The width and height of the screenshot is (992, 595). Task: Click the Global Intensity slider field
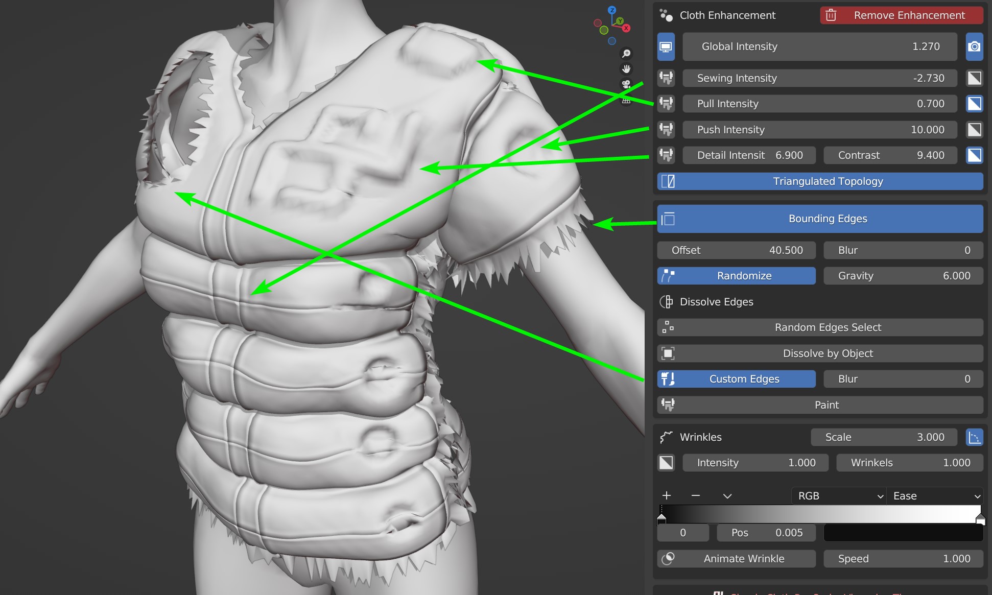pyautogui.click(x=819, y=46)
